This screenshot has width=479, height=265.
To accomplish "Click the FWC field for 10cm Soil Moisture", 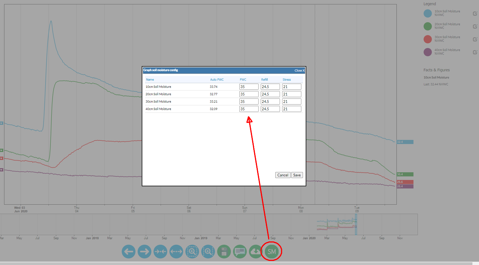I will [x=249, y=87].
